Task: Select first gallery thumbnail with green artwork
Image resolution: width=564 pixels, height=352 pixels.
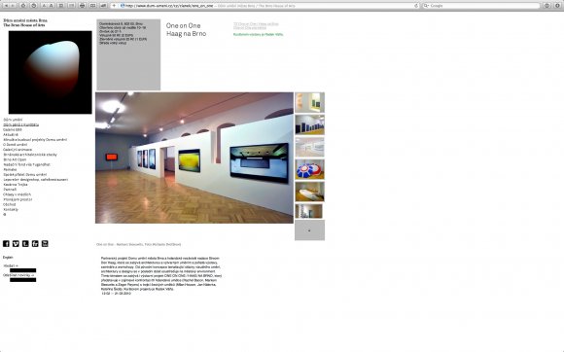Action: [309, 102]
